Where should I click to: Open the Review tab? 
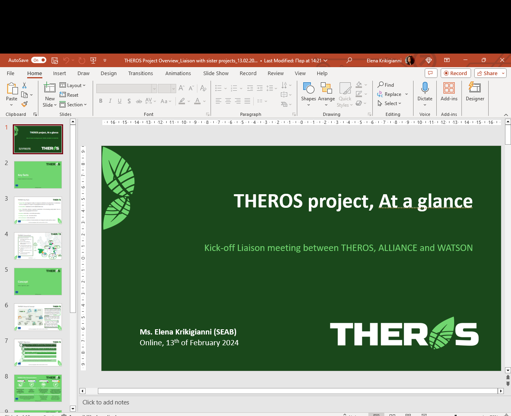tap(276, 73)
